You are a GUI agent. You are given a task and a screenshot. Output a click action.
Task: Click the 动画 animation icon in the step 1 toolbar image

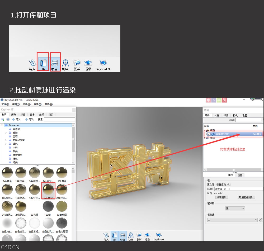(x=65, y=63)
